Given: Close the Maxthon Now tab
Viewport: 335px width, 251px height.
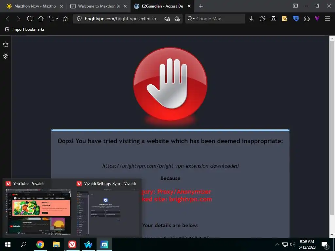Looking at the screenshot, I should coord(62,6).
